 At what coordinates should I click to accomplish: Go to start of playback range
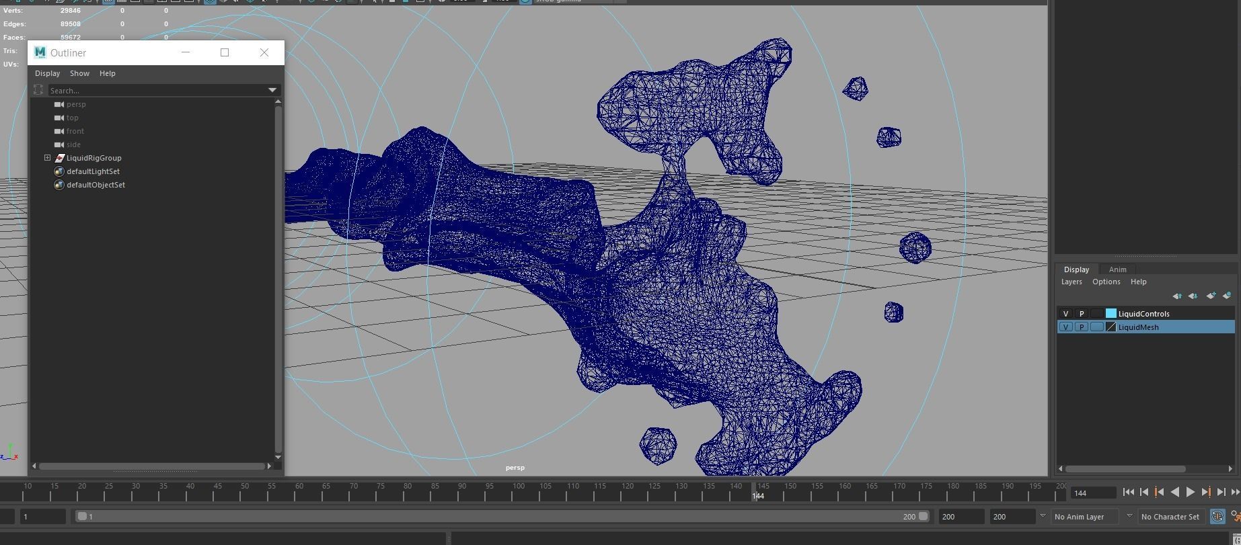[1129, 493]
